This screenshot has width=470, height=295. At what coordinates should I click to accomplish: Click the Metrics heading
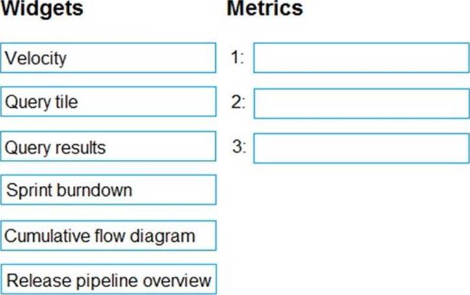point(265,9)
